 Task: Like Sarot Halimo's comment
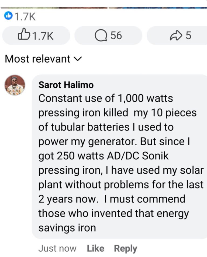coord(95,248)
